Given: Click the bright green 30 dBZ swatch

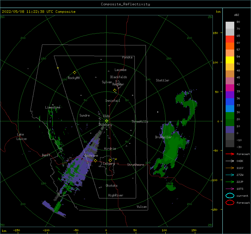Looking at the screenshot, I should click(x=230, y=116).
